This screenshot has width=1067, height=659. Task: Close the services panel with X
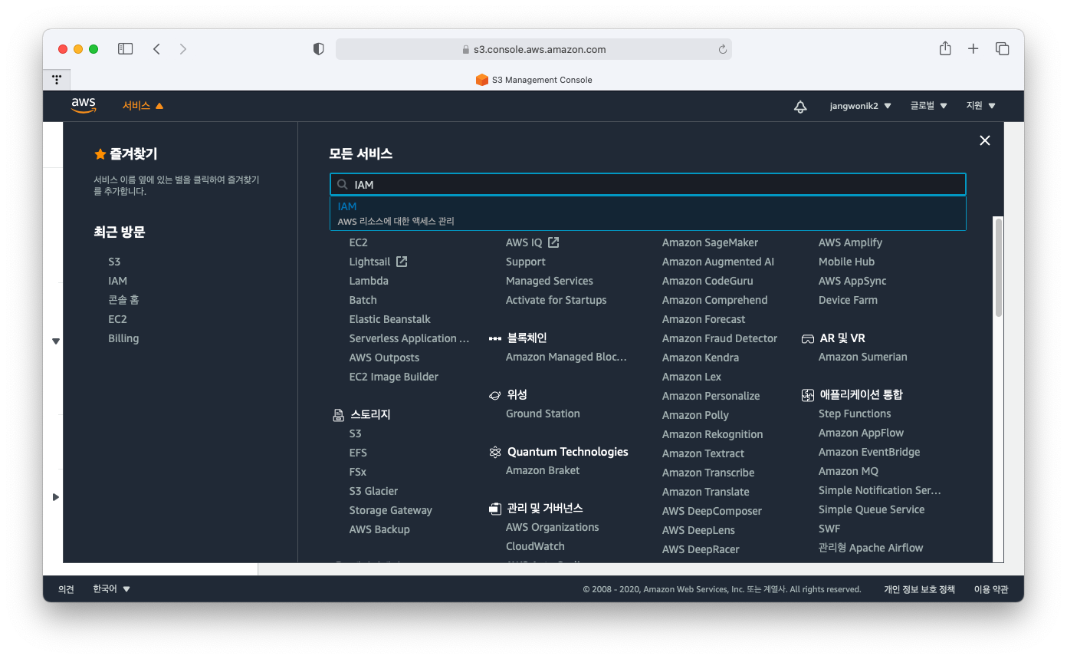pyautogui.click(x=985, y=140)
